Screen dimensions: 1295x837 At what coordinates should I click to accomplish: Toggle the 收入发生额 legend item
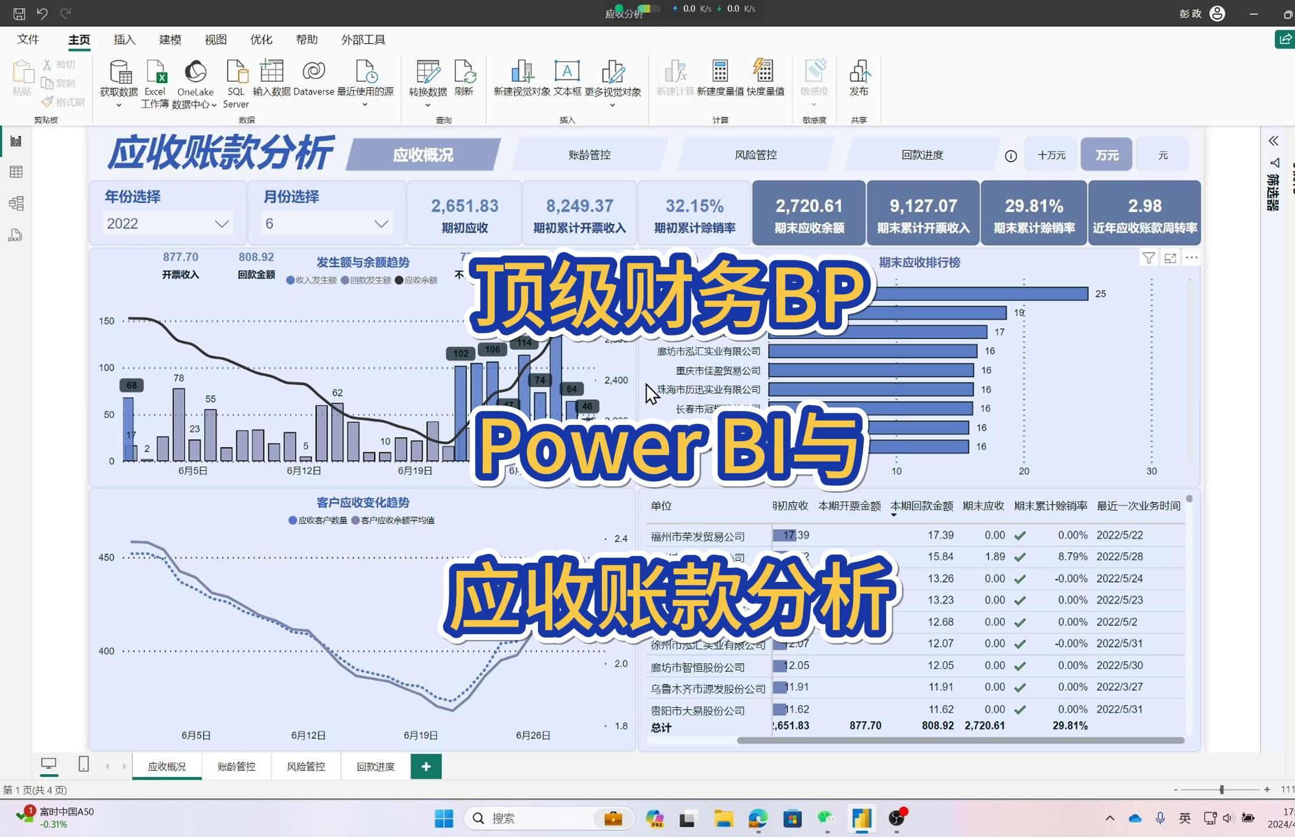312,280
